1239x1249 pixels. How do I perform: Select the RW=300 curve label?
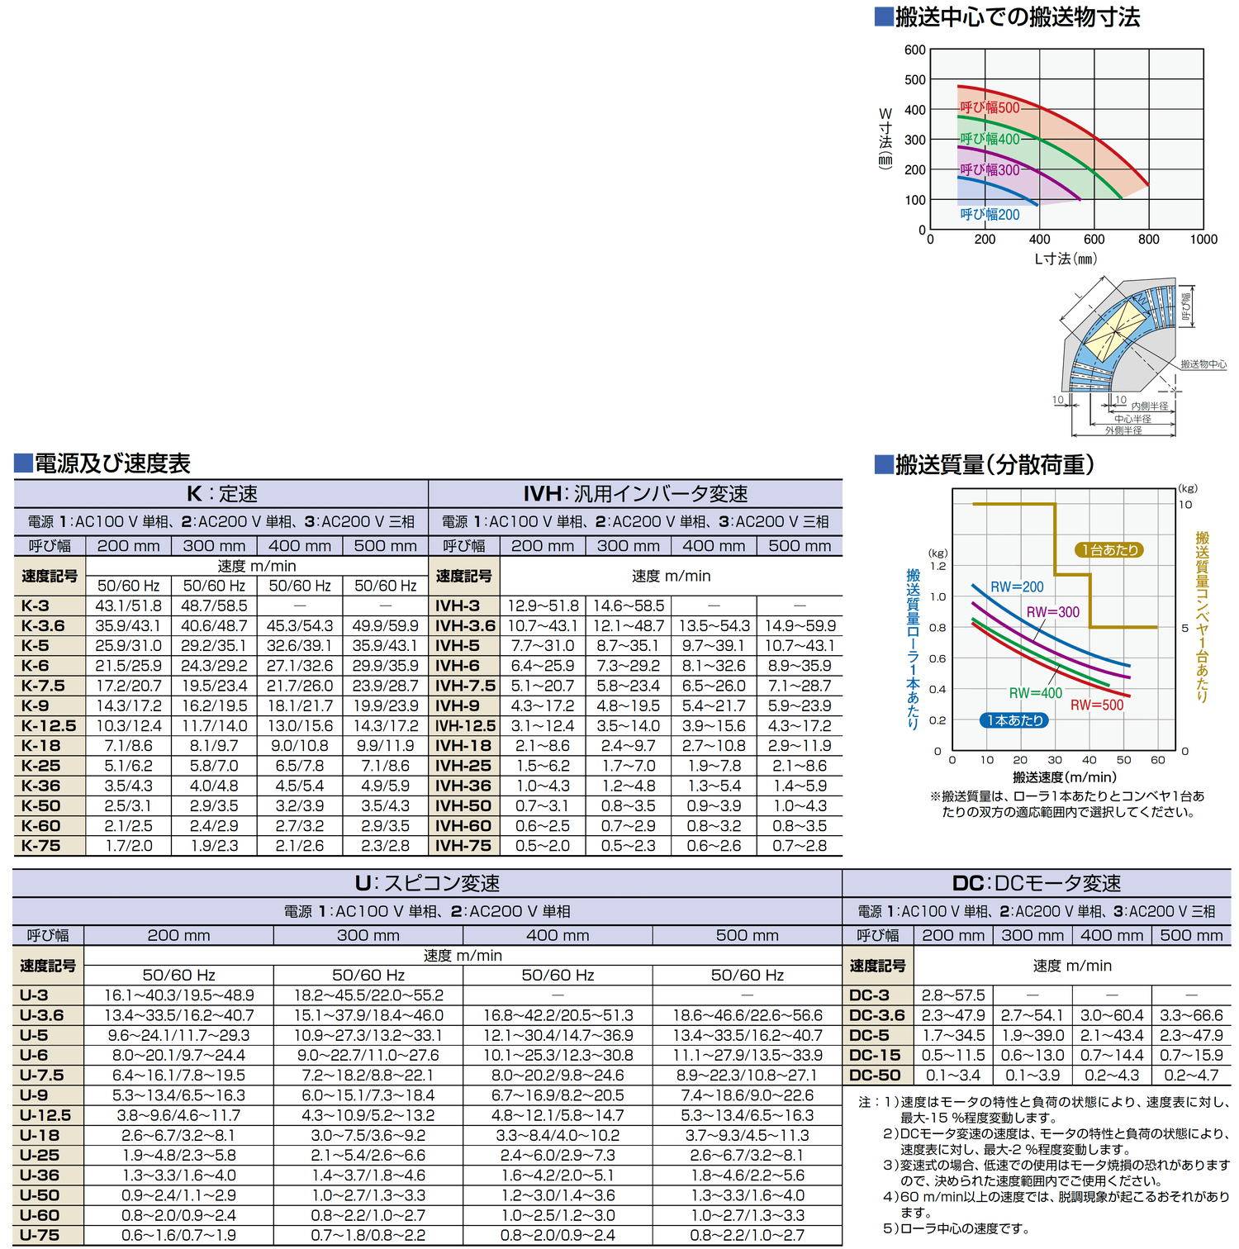click(x=1053, y=612)
